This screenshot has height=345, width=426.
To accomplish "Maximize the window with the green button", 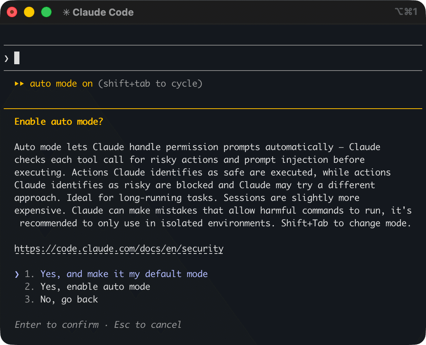I will (x=46, y=12).
